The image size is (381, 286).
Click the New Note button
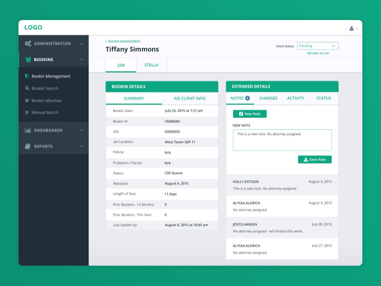click(x=249, y=114)
